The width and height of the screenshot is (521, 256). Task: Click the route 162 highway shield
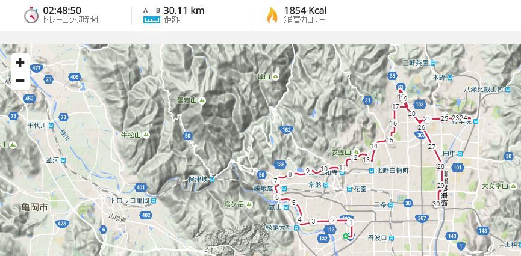(287, 129)
